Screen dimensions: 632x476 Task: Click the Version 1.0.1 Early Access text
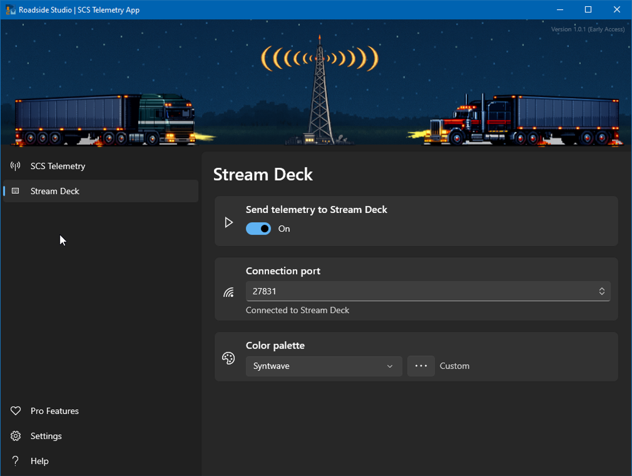click(x=588, y=29)
